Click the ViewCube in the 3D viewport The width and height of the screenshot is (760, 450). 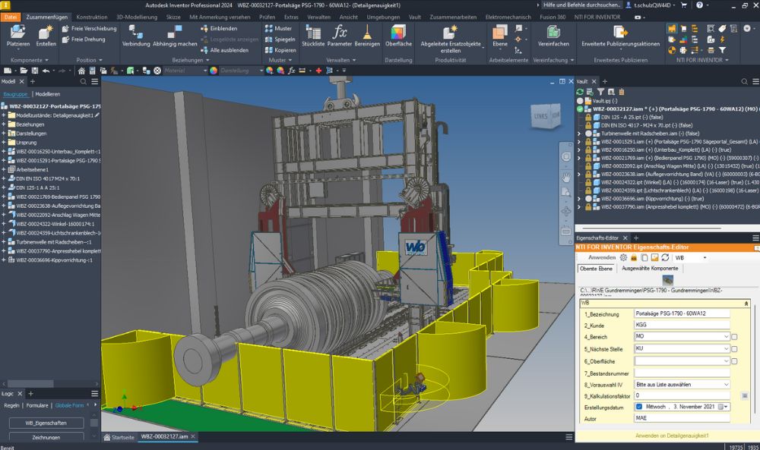546,116
